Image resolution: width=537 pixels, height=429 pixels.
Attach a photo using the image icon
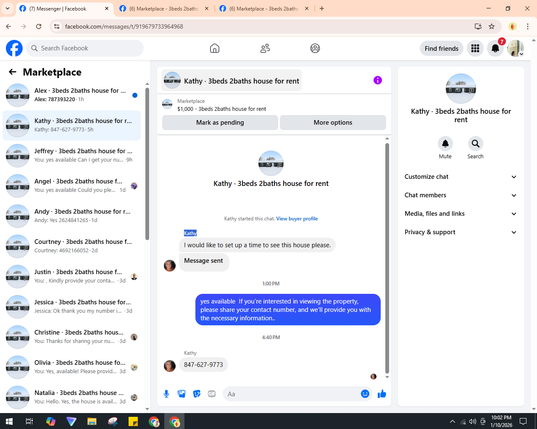click(x=182, y=394)
